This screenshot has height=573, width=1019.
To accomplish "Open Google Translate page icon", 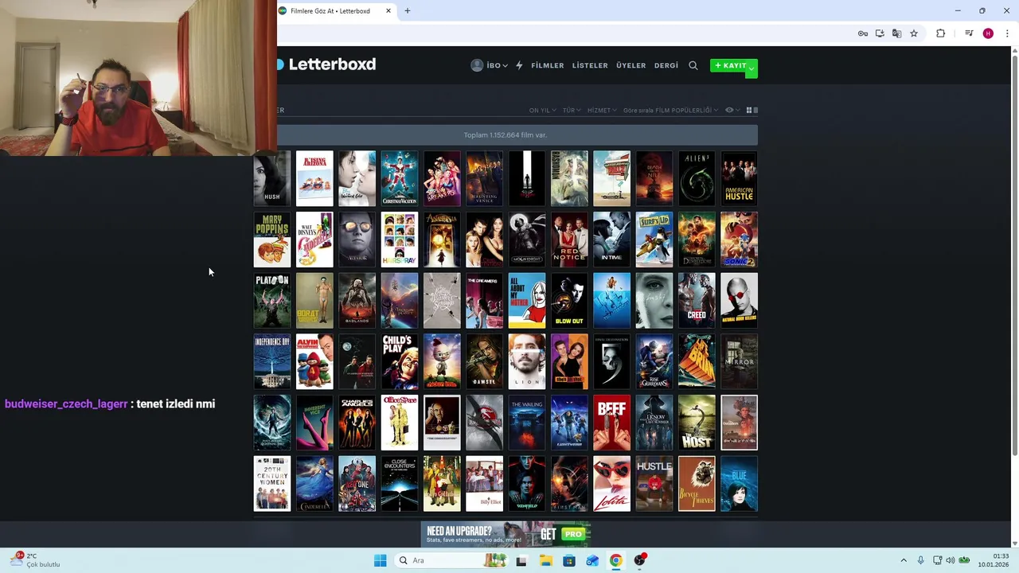I will (896, 33).
